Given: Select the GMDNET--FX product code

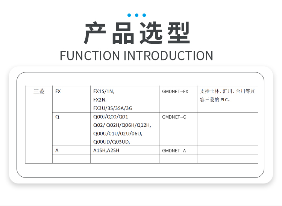Looking at the screenshot, I should click(175, 92).
